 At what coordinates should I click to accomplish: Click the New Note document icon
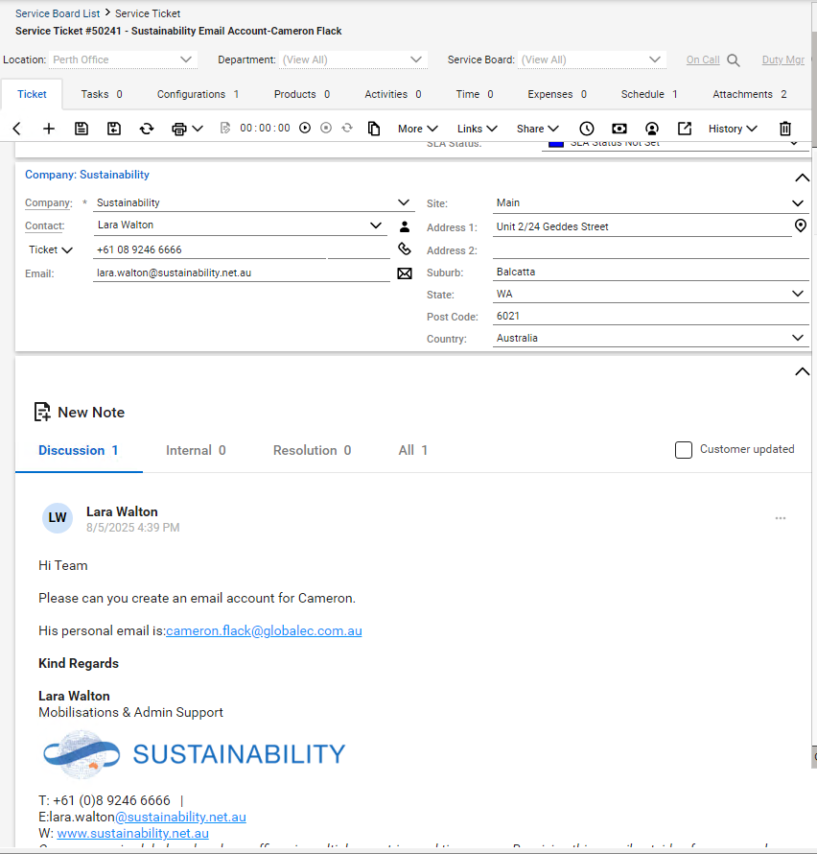(x=42, y=413)
